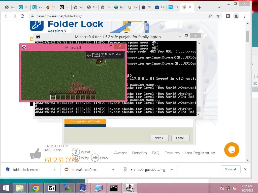258x193 pixels.
Task: Open the Benefits link
Action: [x=139, y=153]
